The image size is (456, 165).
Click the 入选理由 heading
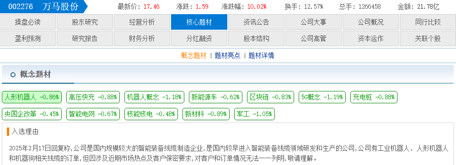click(x=25, y=132)
